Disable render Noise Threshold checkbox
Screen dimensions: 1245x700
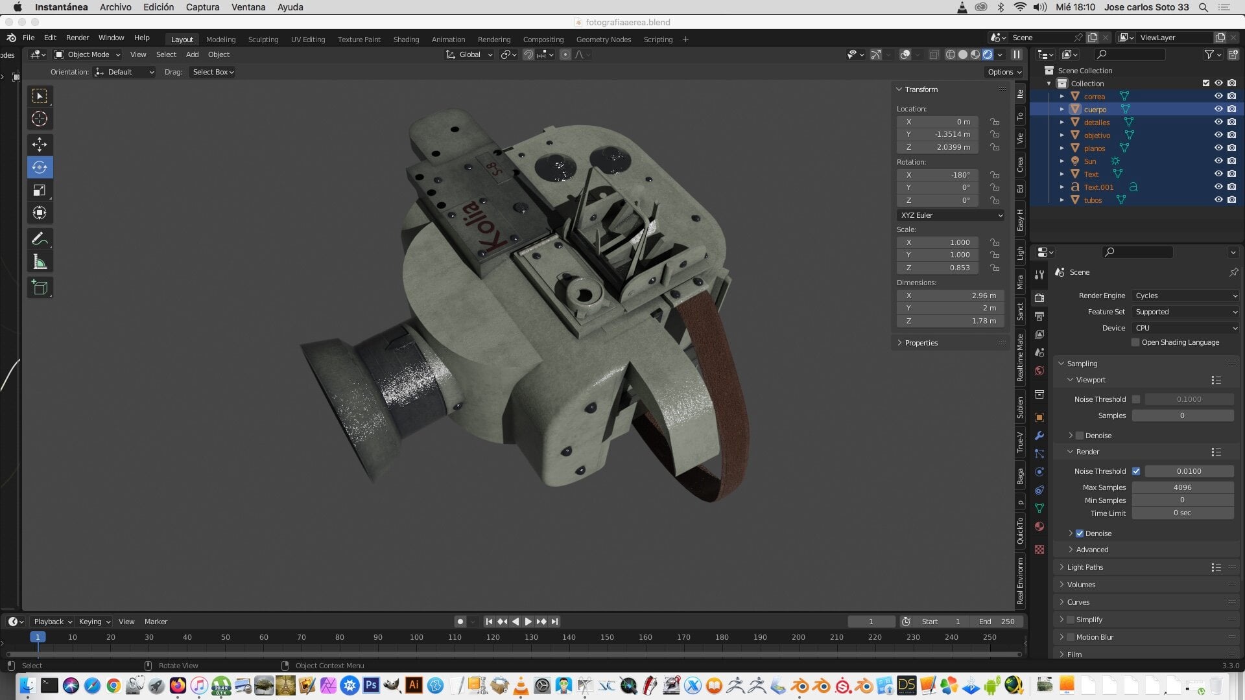point(1136,471)
